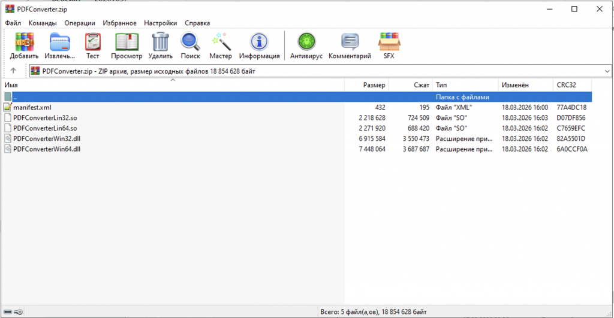
Task: Select PDFConverterLin32.so file name
Action: coord(45,118)
